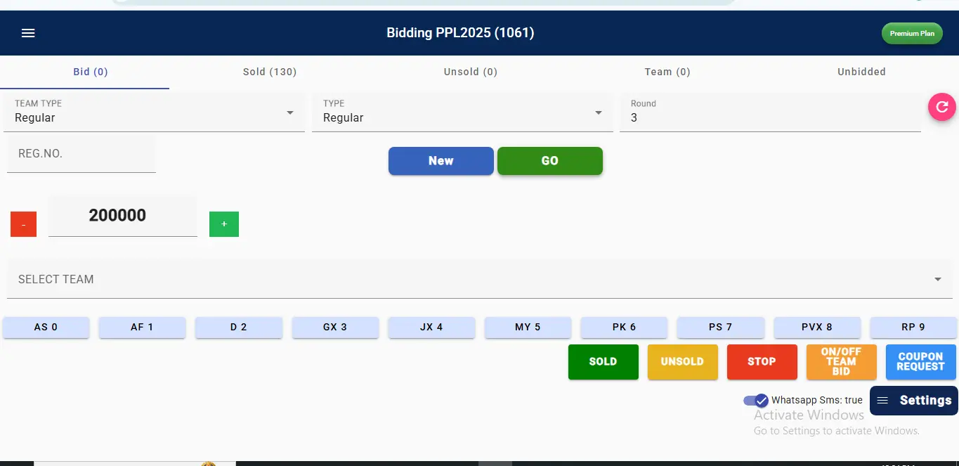Toggle the Whatsapp Sms switch
Viewport: 959px width, 466px height.
click(756, 401)
